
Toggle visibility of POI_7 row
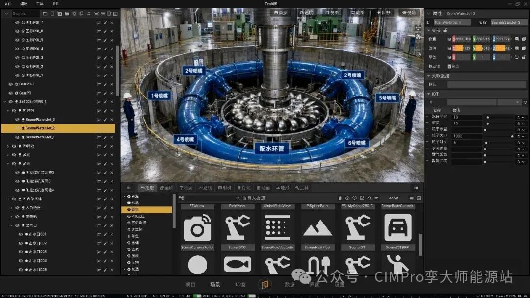coord(17,22)
